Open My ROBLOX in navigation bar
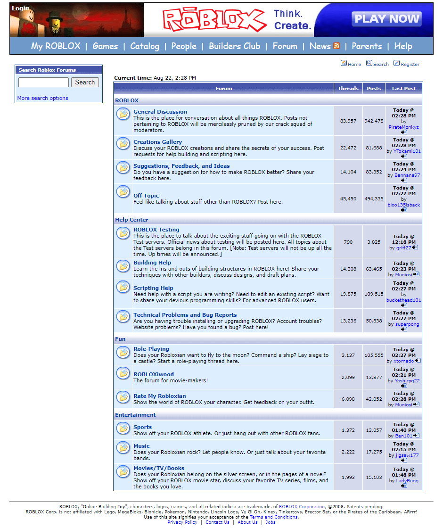Image resolution: width=443 pixels, height=528 pixels. point(56,46)
